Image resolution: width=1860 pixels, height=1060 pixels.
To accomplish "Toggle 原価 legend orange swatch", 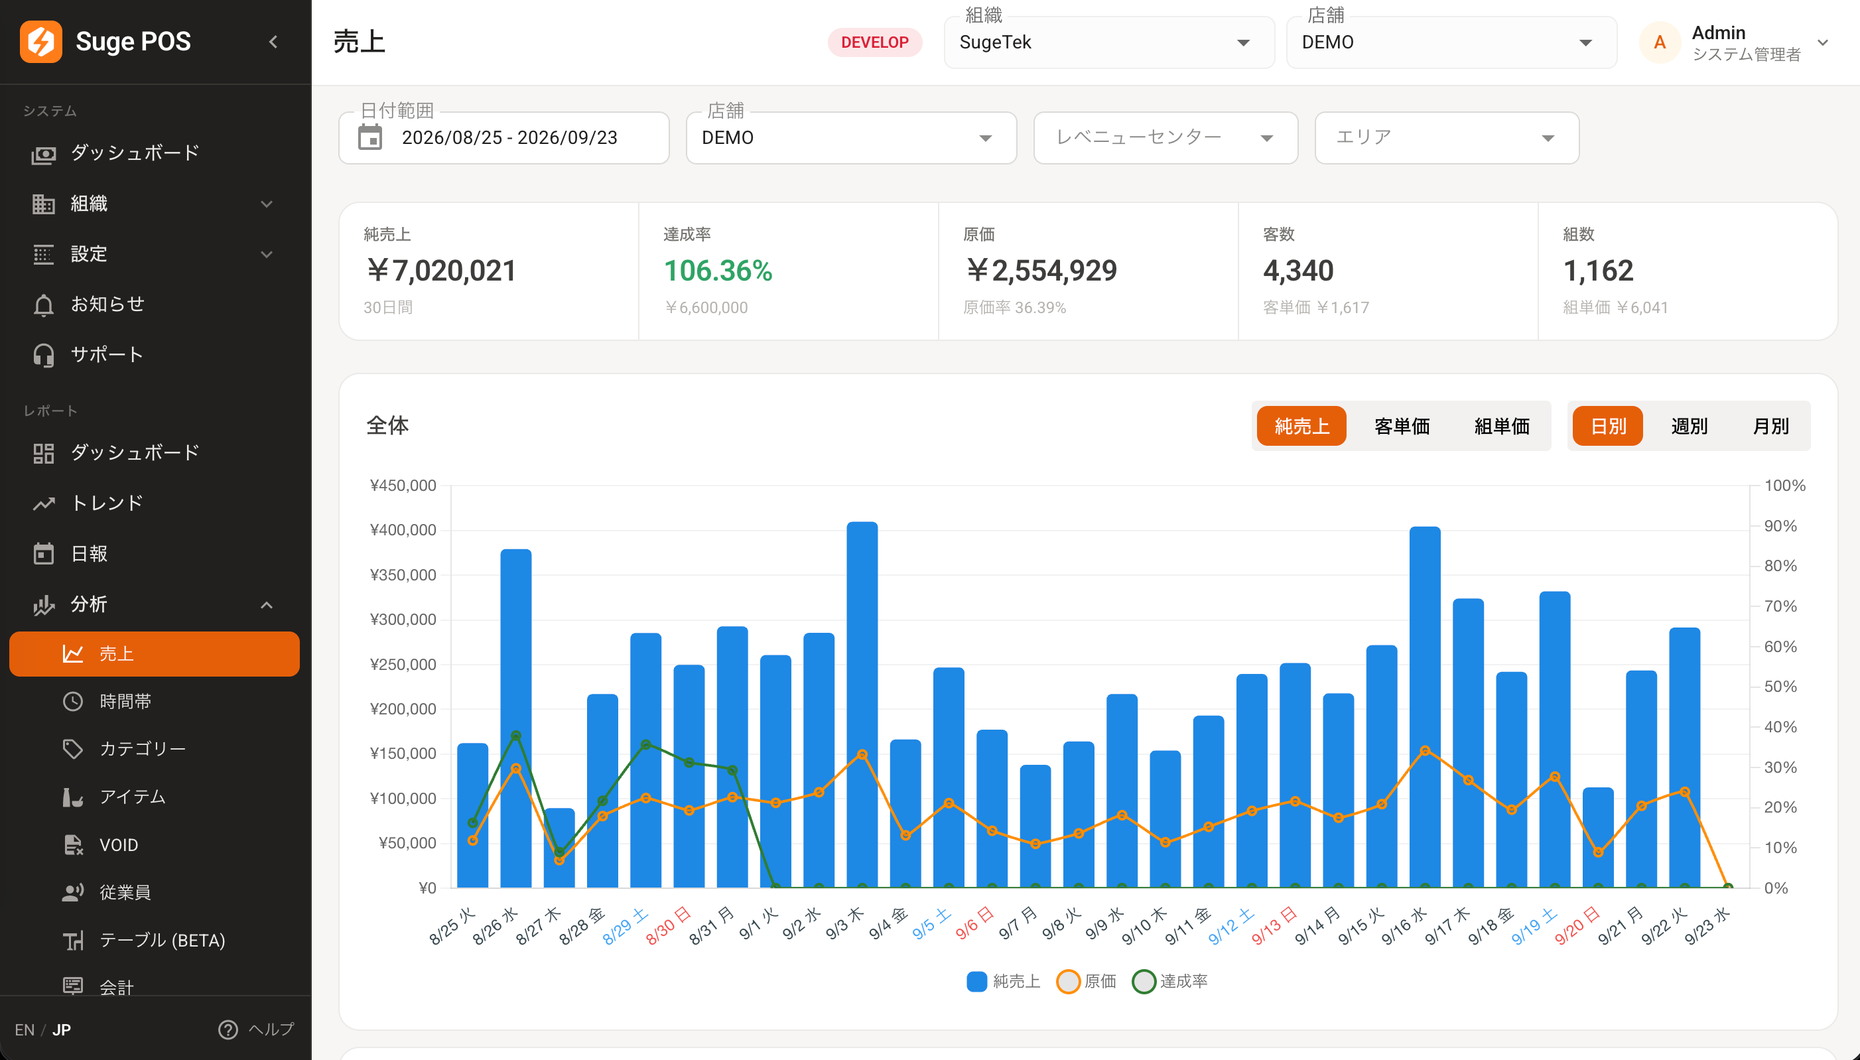I will click(x=1067, y=980).
